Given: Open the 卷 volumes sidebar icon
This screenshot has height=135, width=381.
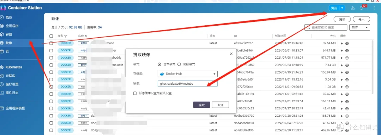Looking at the screenshot, I should (x=2, y=52).
